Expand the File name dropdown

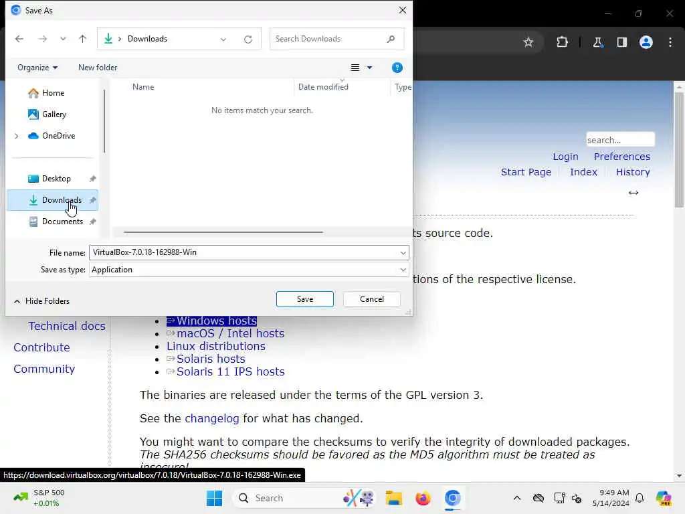pos(403,252)
